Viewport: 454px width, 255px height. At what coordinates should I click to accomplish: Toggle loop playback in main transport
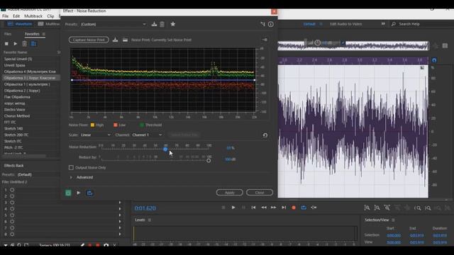[x=304, y=208]
